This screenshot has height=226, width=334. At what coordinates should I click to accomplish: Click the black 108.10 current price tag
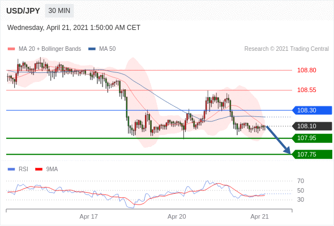[x=311, y=126]
